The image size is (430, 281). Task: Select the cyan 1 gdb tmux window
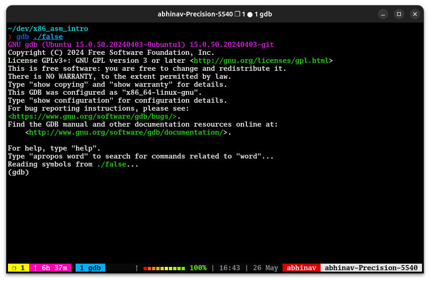pyautogui.click(x=90, y=268)
